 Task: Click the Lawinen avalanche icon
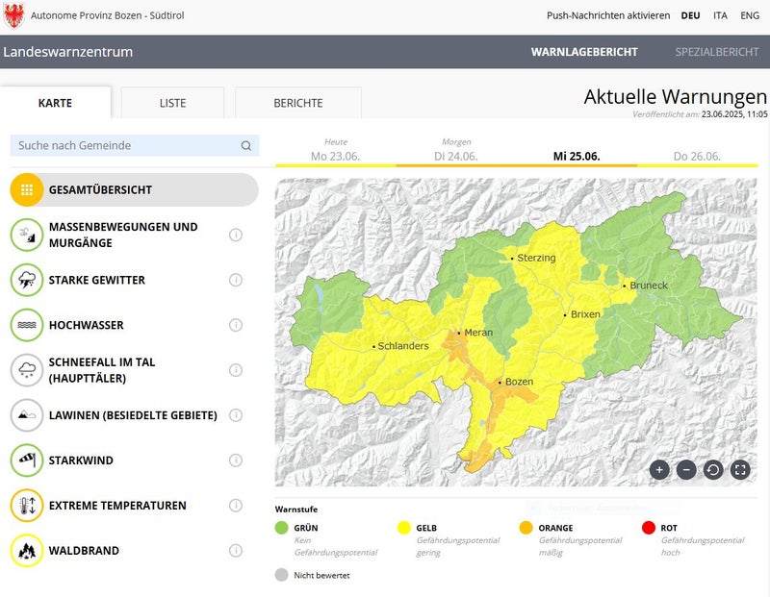[27, 415]
